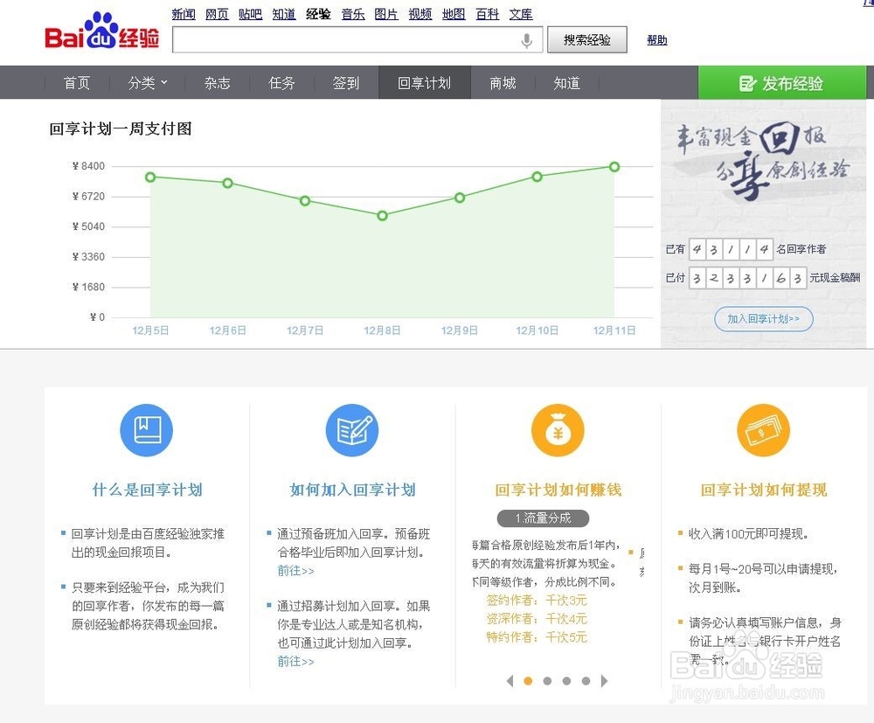Click the blue book icon for 什么是回享计划
Viewport: 874px width, 723px height.
(147, 430)
